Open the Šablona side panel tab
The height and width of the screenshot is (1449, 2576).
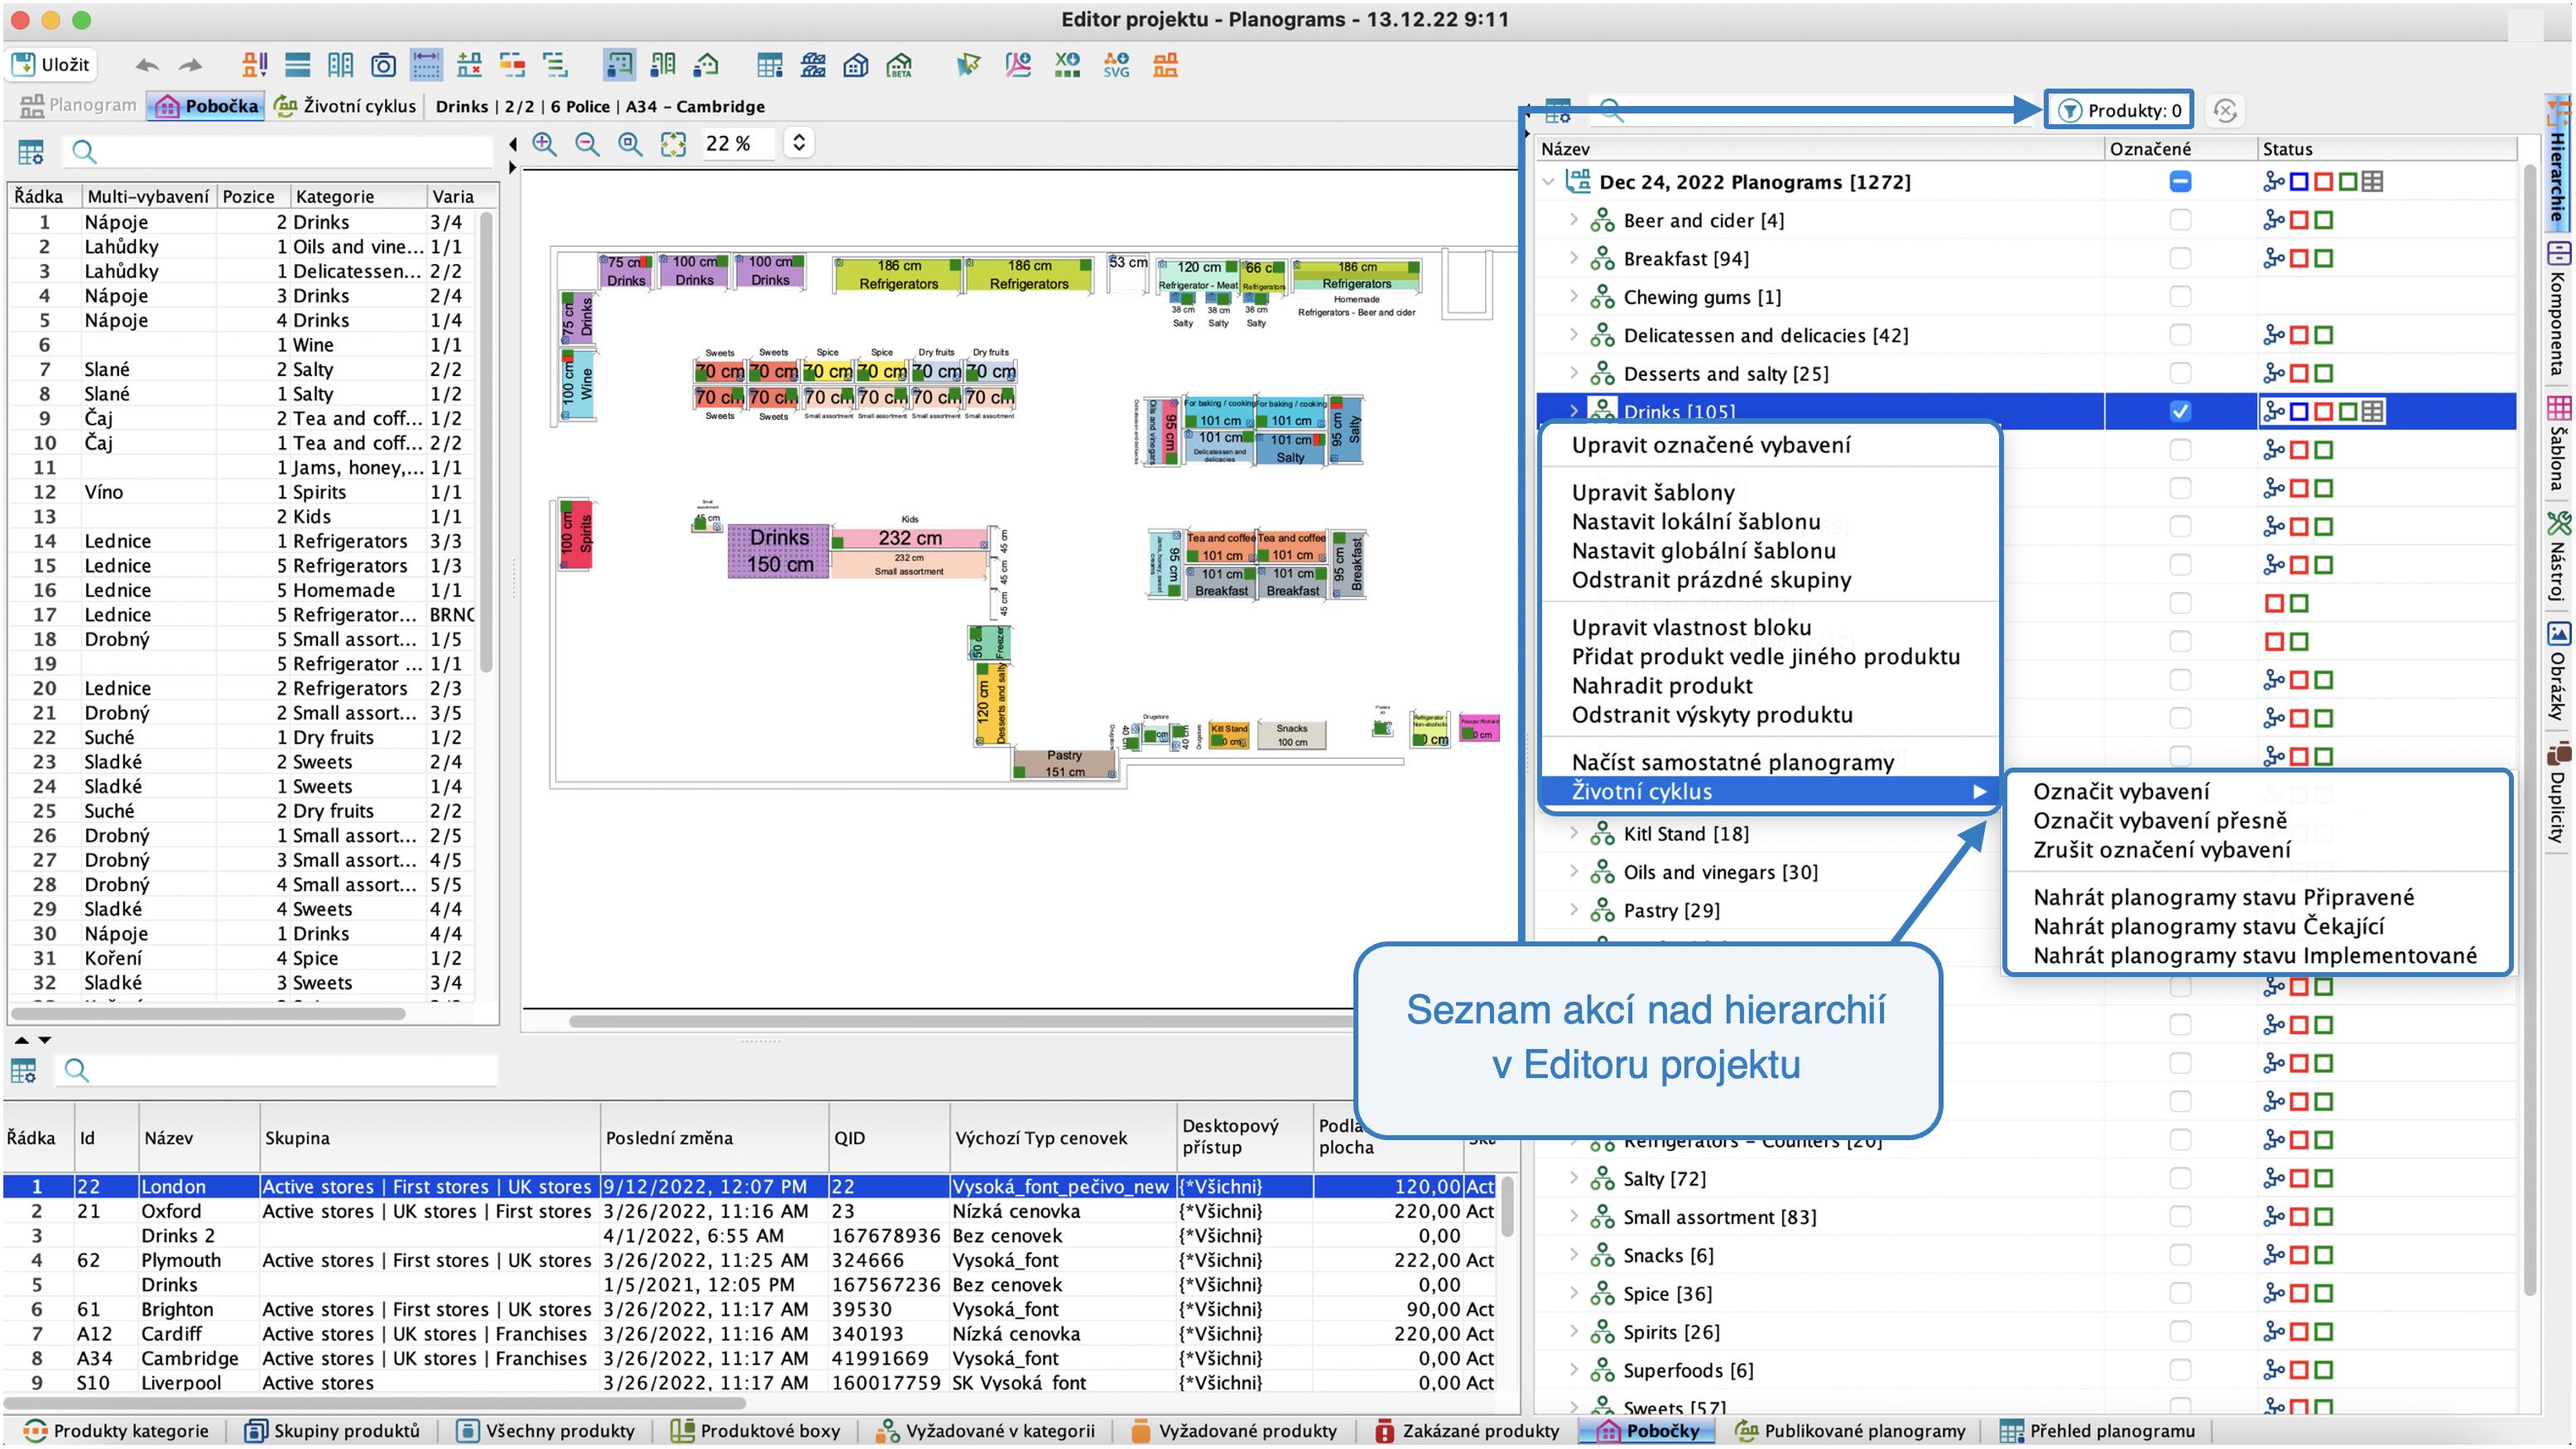click(x=2558, y=443)
